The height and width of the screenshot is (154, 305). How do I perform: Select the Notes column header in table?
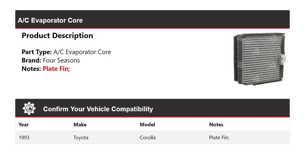216,124
